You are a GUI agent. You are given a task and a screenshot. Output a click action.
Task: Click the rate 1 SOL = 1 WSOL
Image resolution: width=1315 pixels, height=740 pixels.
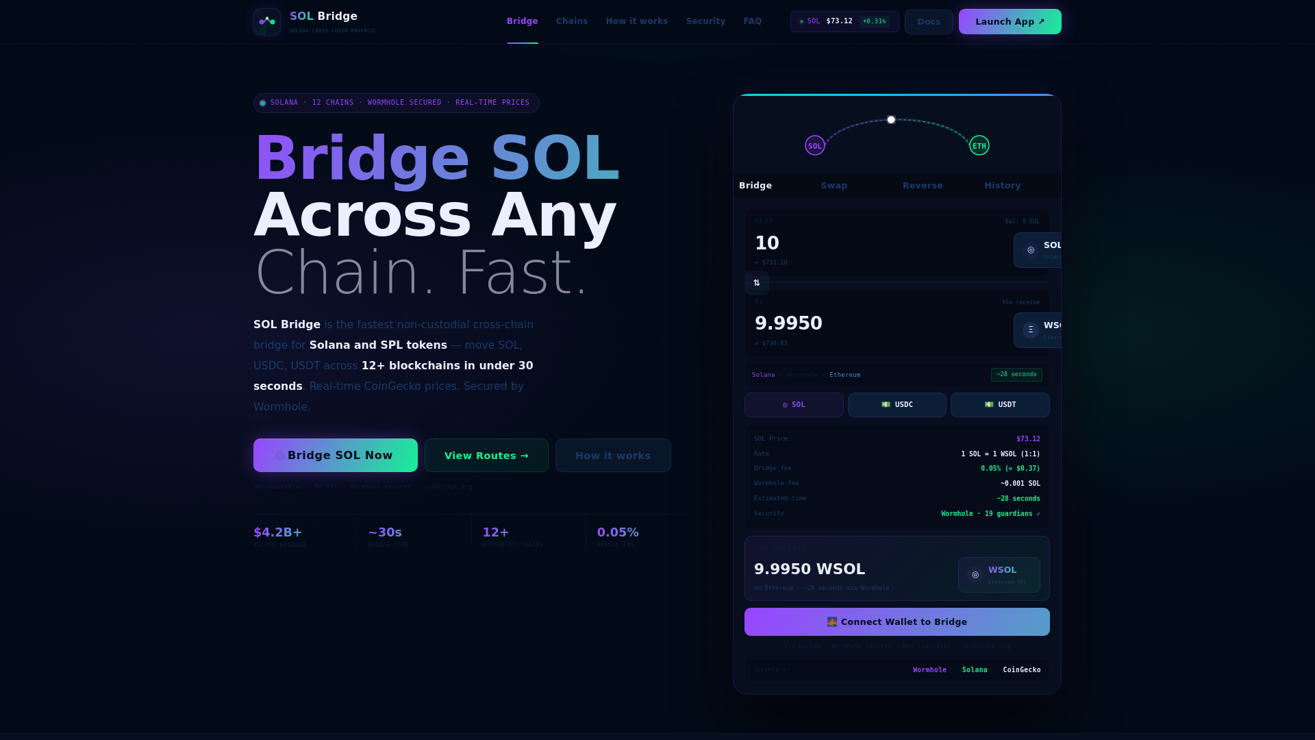coord(1000,454)
